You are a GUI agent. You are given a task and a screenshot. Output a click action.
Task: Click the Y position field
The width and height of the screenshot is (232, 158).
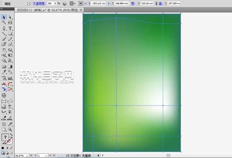click(122, 3)
